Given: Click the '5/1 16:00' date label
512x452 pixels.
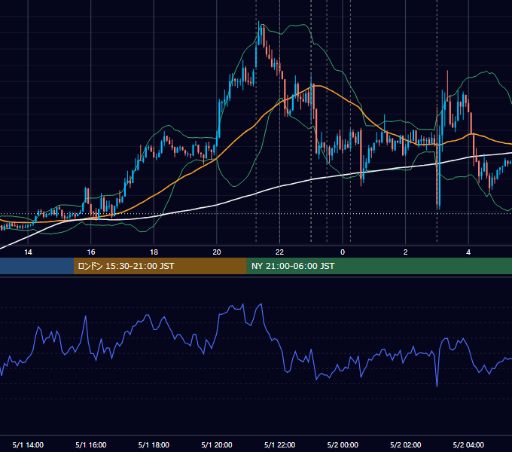Looking at the screenshot, I should (x=91, y=444).
